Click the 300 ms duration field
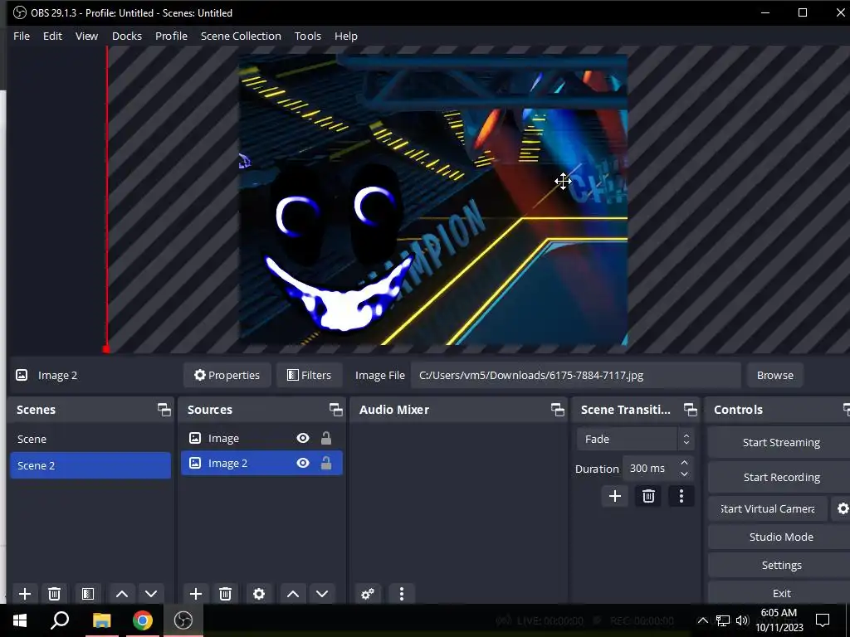Screen dimensions: 850x637 click(x=657, y=469)
